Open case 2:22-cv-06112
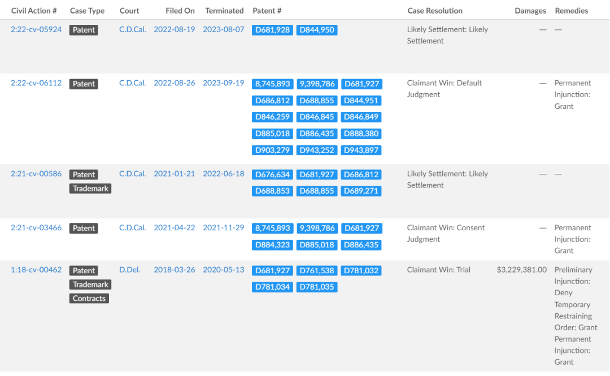Screen dimensions: 610x376 (36, 83)
